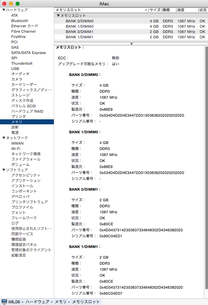Open アクセシビリティ in the sidebar
208x305 pixels.
(26, 175)
